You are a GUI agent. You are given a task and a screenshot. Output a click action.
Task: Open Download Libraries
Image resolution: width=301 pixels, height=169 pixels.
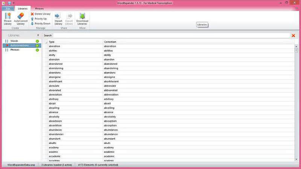[82, 19]
